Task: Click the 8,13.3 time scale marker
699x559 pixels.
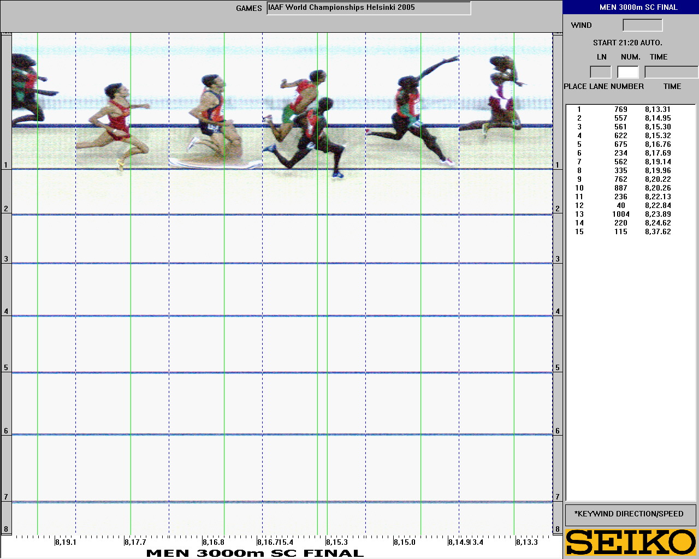Action: pos(527,542)
